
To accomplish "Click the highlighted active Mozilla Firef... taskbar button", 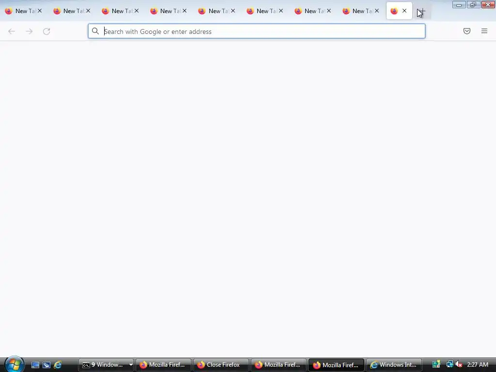I will tap(336, 365).
